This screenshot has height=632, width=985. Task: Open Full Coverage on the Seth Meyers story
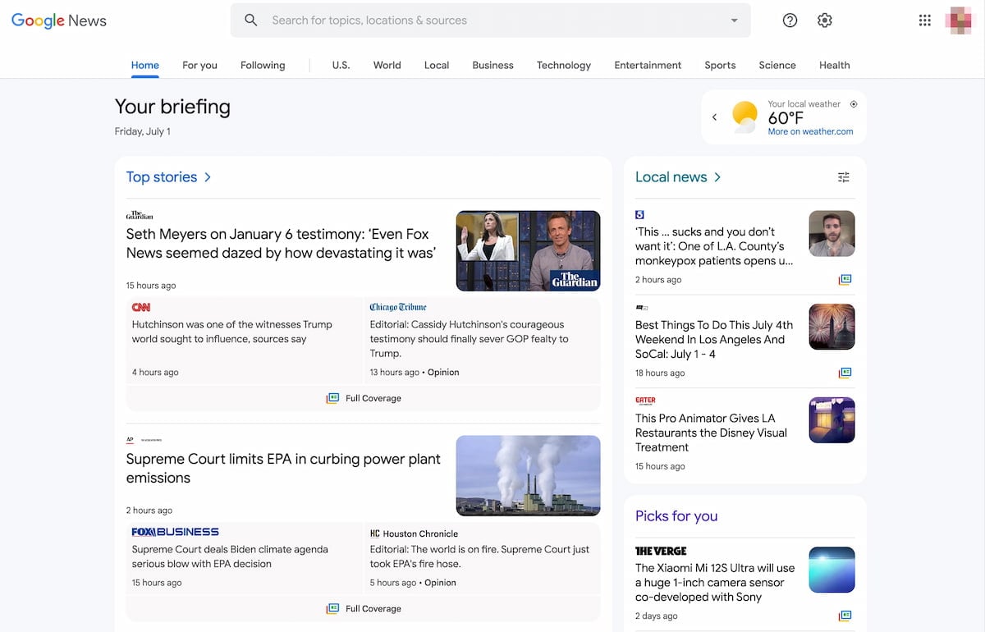364,397
